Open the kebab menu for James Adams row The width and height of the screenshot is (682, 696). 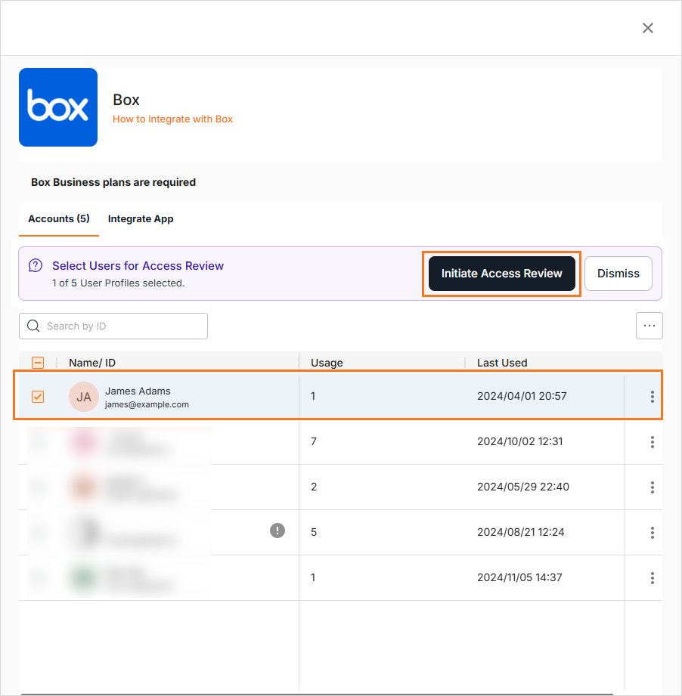pyautogui.click(x=653, y=397)
